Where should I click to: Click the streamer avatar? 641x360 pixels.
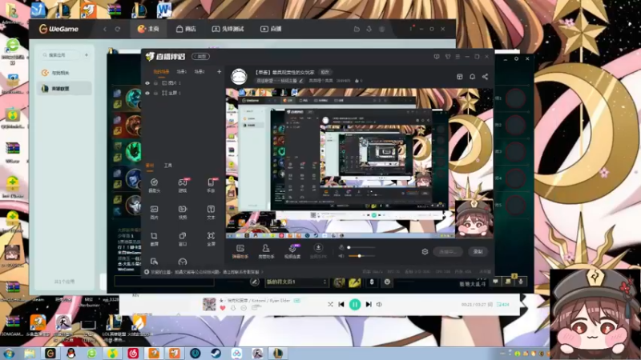239,76
